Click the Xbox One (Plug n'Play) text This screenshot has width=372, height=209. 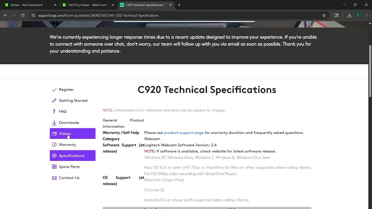[164, 180]
